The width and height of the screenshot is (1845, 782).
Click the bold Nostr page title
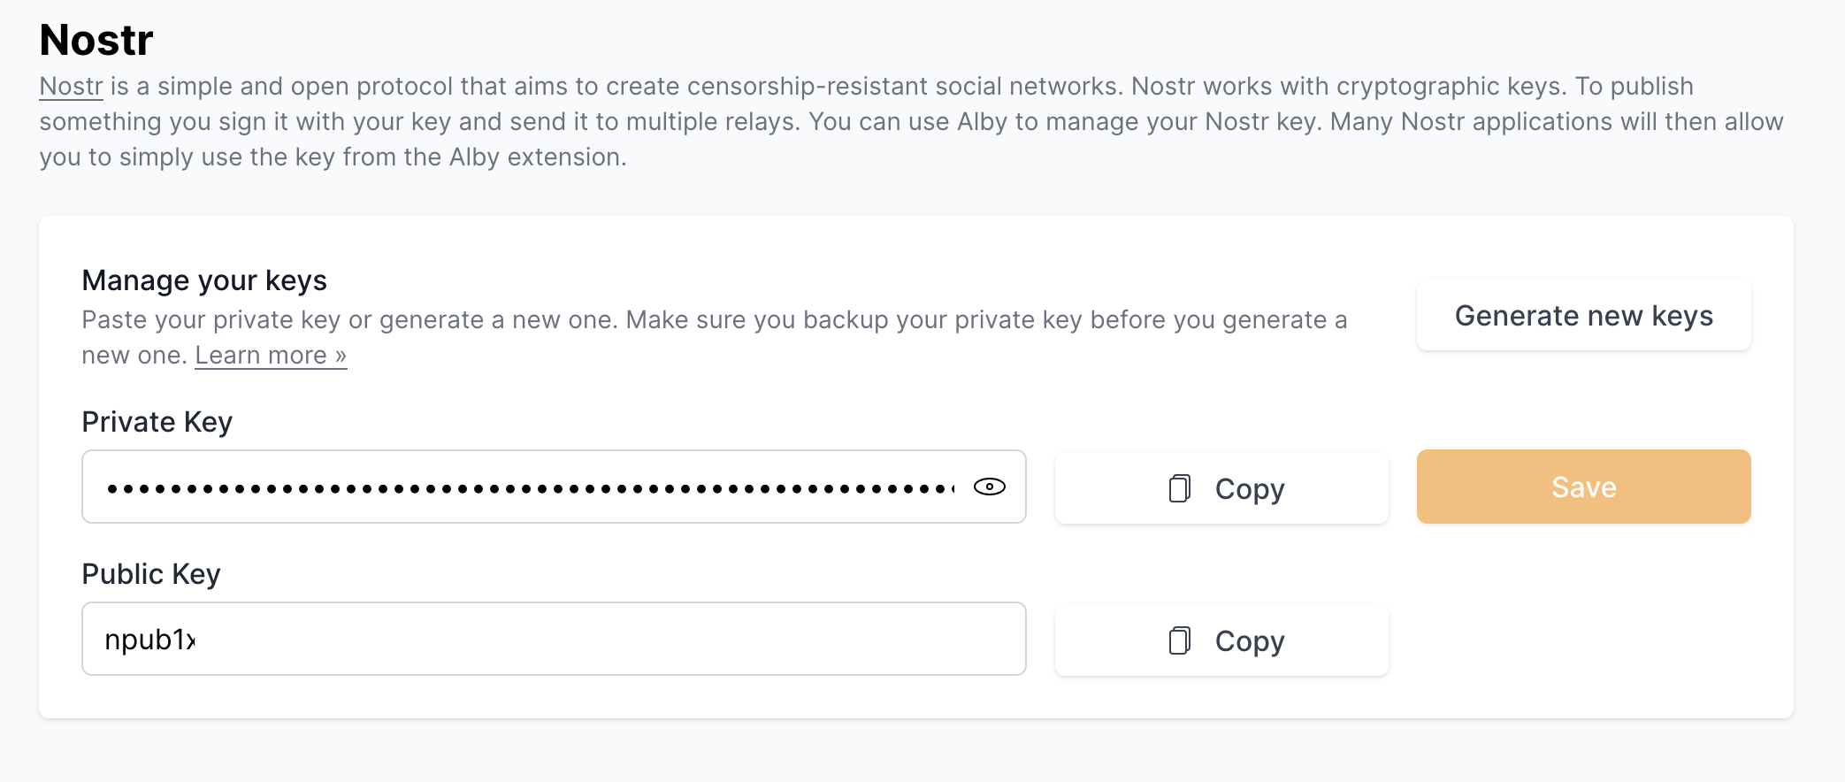click(96, 40)
